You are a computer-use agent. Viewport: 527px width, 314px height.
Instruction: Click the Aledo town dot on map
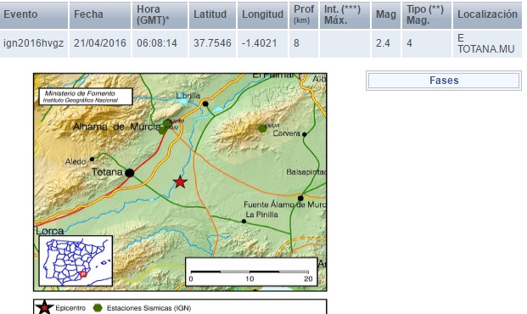(x=92, y=159)
